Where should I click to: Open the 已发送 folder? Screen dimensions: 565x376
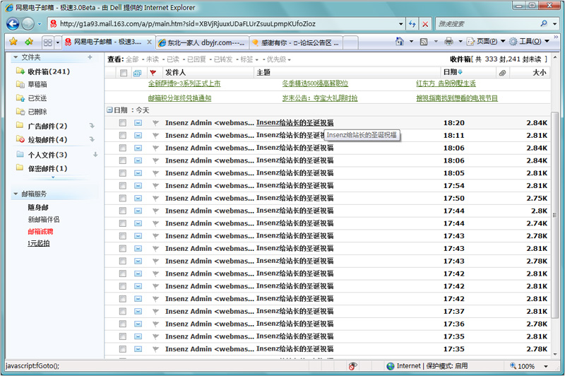pyautogui.click(x=37, y=98)
